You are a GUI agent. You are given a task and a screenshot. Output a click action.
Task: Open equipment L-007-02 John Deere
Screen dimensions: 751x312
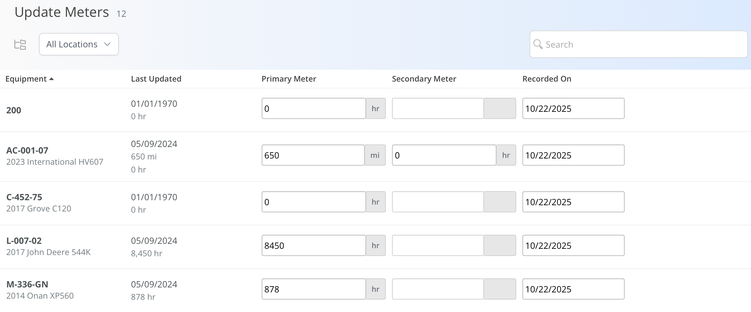tap(24, 241)
